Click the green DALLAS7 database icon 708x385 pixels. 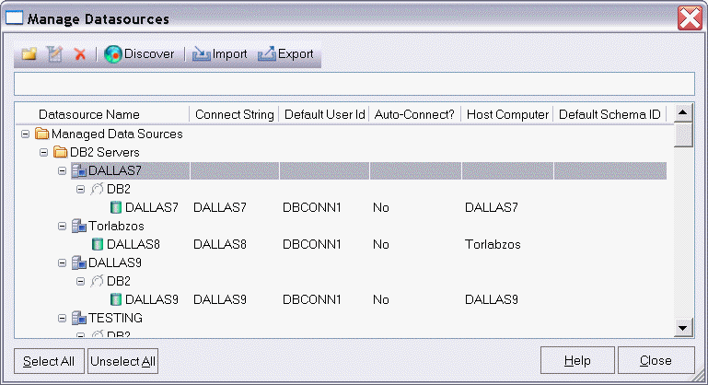[116, 207]
